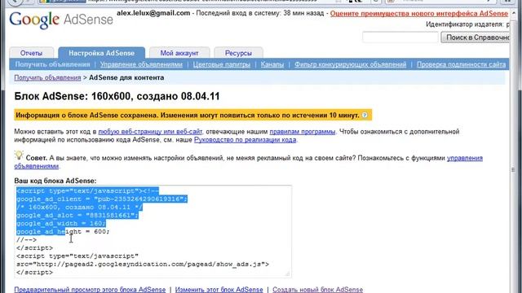
Task: Open the Ресурсы tab
Action: (x=238, y=53)
